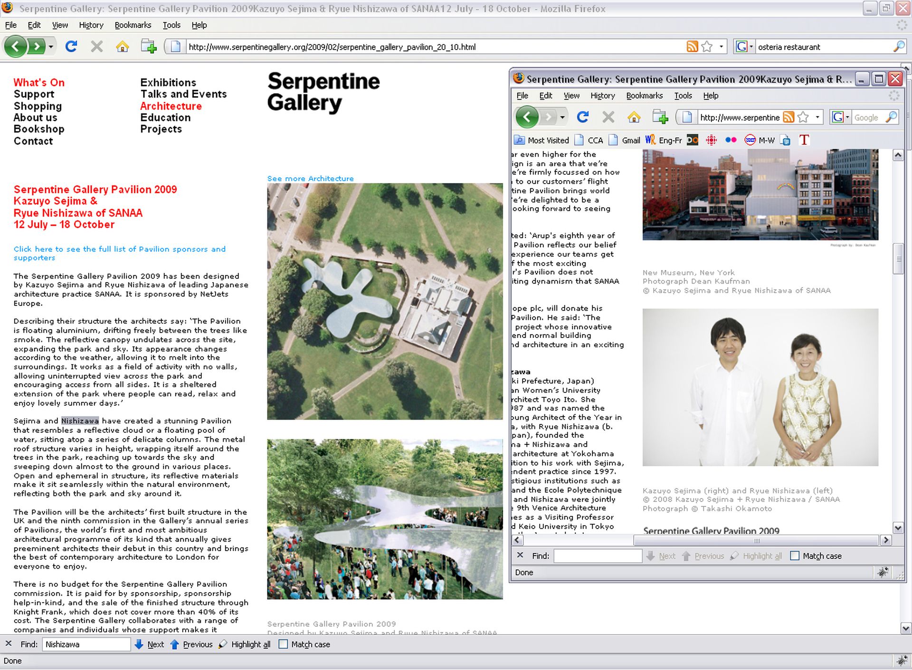This screenshot has height=670, width=912.
Task: Click the main window URL field
Action: [435, 47]
